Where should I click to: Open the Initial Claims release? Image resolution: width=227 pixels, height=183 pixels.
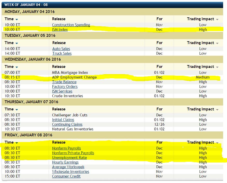click(63, 120)
